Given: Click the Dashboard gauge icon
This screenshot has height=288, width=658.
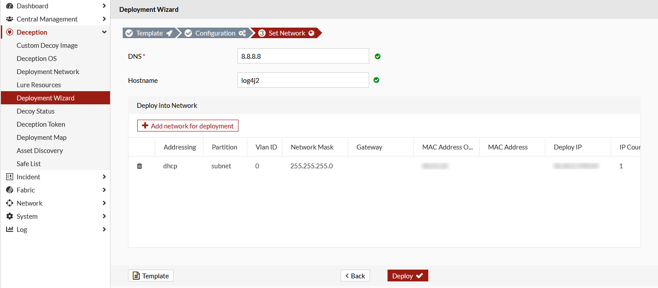Looking at the screenshot, I should click(x=10, y=6).
